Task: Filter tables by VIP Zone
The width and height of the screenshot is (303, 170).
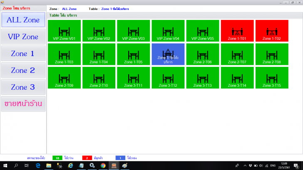Action: (23, 37)
